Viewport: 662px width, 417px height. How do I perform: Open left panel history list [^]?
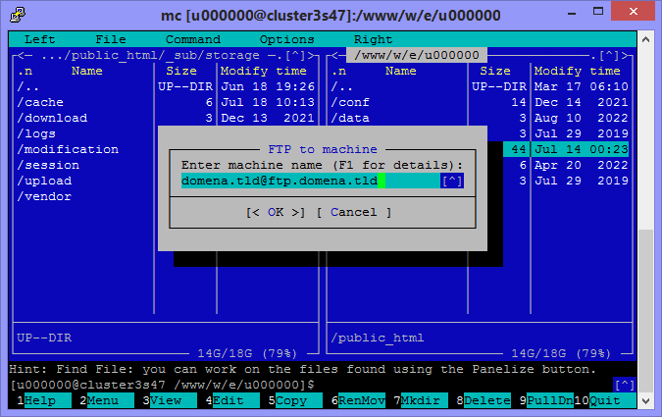coord(294,55)
